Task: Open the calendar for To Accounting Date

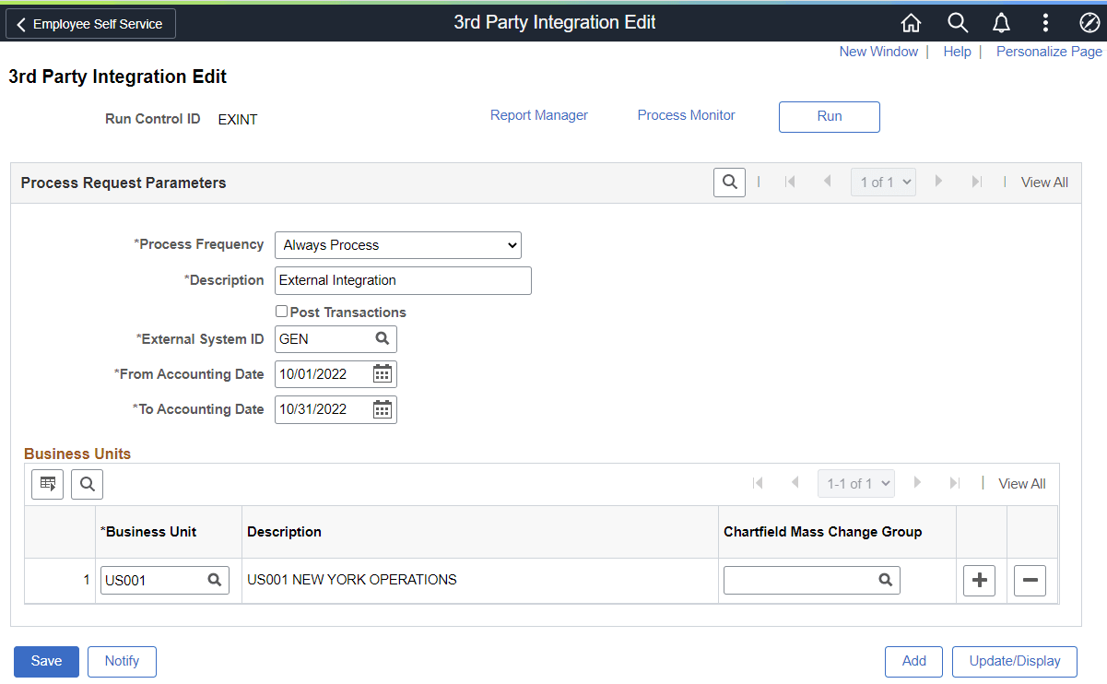Action: tap(383, 408)
